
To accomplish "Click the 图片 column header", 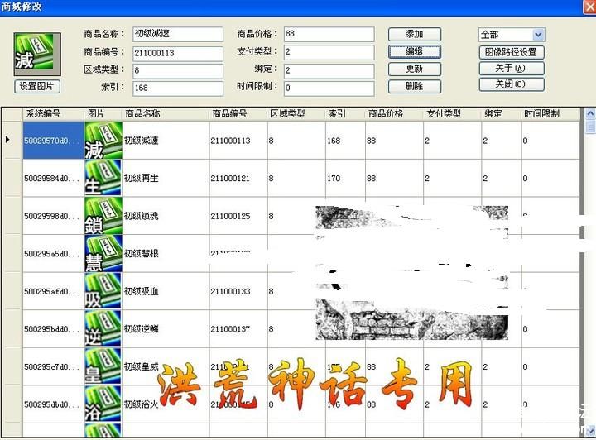I will pyautogui.click(x=103, y=113).
